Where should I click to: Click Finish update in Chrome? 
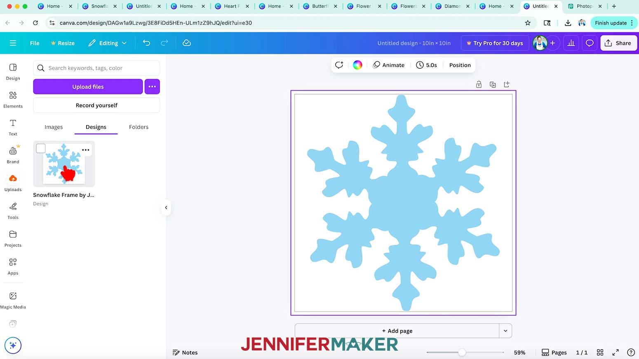pos(614,23)
